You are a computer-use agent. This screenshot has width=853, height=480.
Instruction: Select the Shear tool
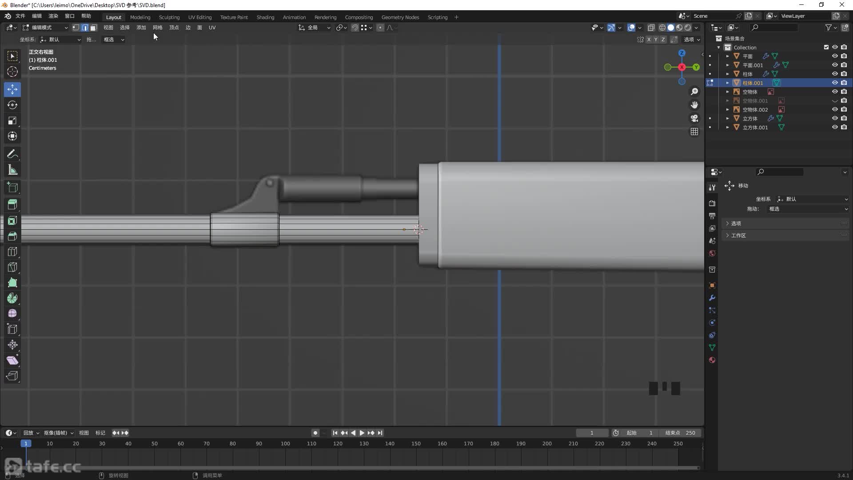click(12, 360)
